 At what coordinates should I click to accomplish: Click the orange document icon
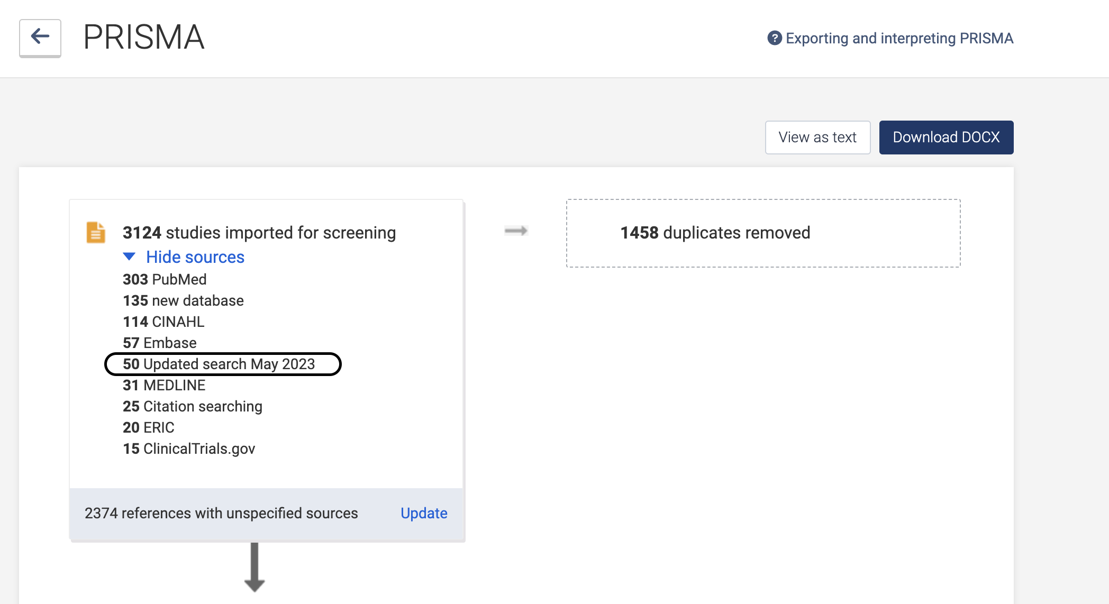click(96, 233)
